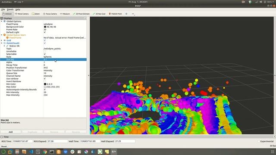Click the Global Options gear icon
276x155 pixels.
(x=5, y=21)
